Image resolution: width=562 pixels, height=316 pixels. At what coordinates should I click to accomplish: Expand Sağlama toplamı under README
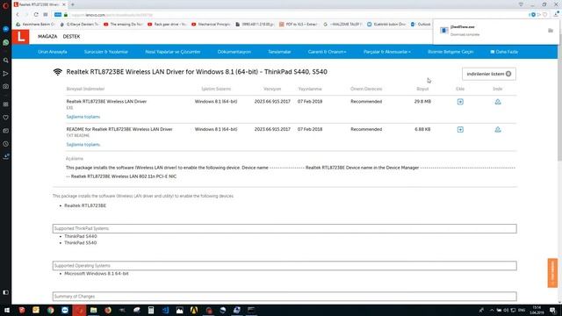pyautogui.click(x=83, y=144)
